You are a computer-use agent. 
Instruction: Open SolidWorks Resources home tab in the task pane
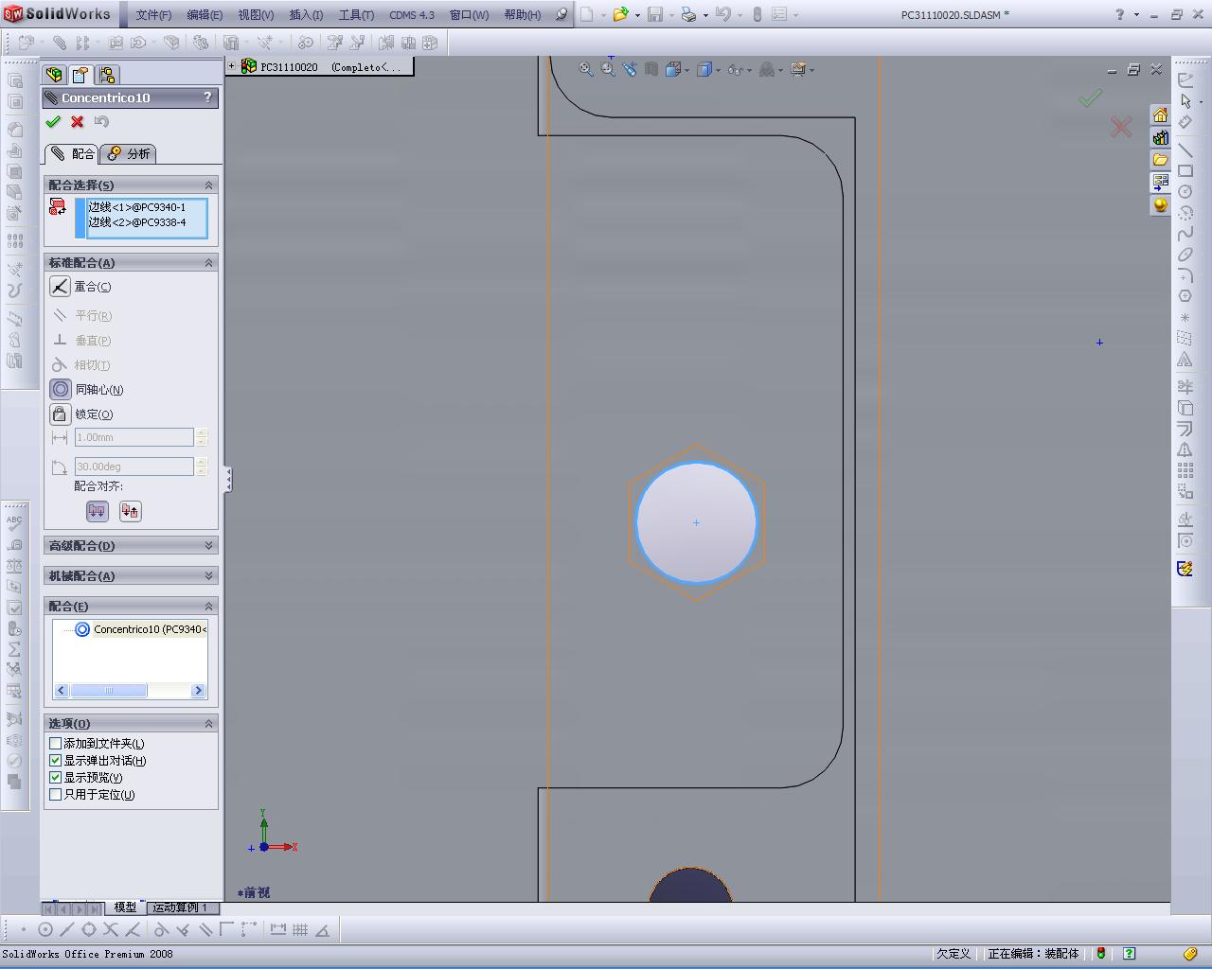[x=1160, y=115]
